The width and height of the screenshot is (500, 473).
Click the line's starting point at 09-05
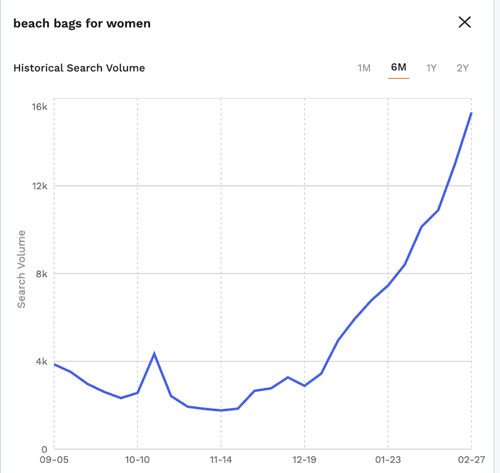coord(55,364)
